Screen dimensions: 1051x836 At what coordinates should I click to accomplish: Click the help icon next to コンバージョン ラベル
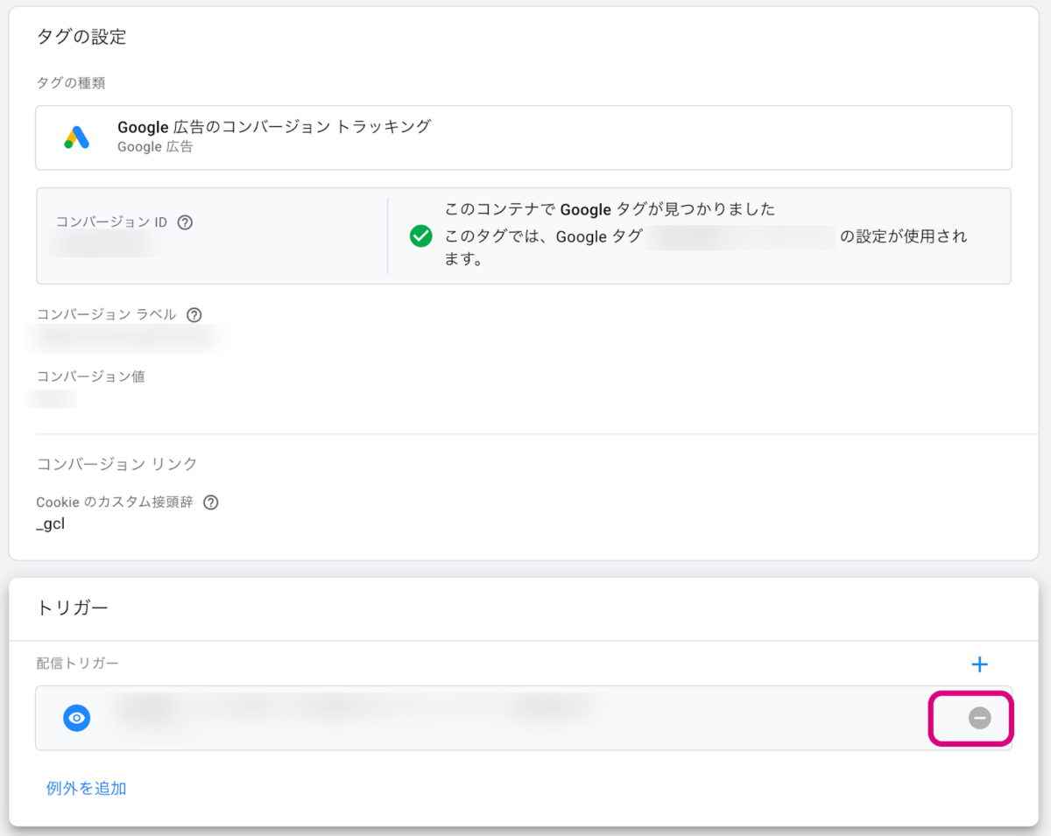pos(194,315)
